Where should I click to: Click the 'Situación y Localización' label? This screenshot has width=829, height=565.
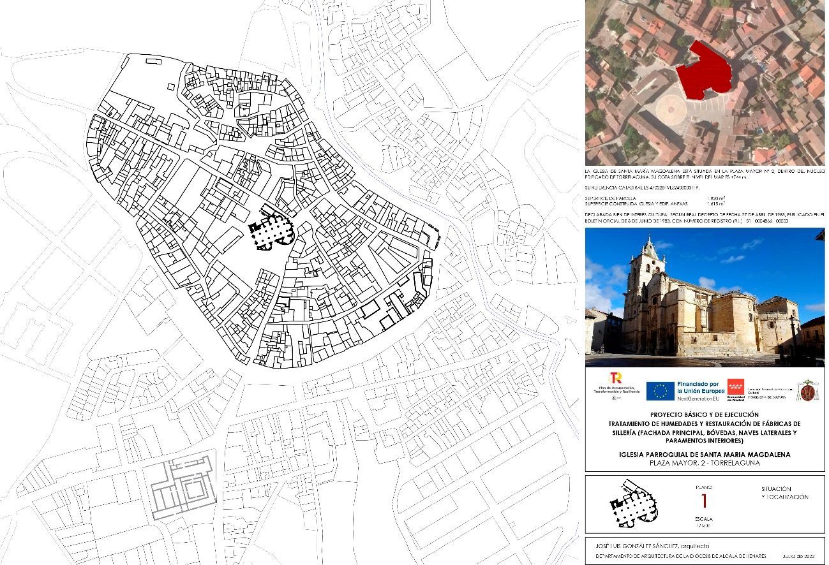pos(784,493)
